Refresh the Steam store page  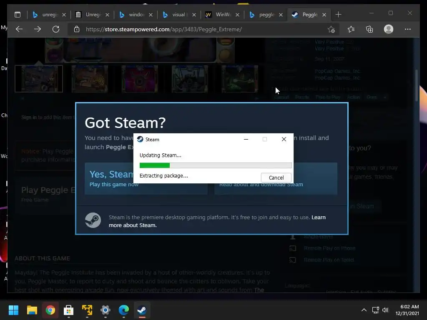coord(56,29)
